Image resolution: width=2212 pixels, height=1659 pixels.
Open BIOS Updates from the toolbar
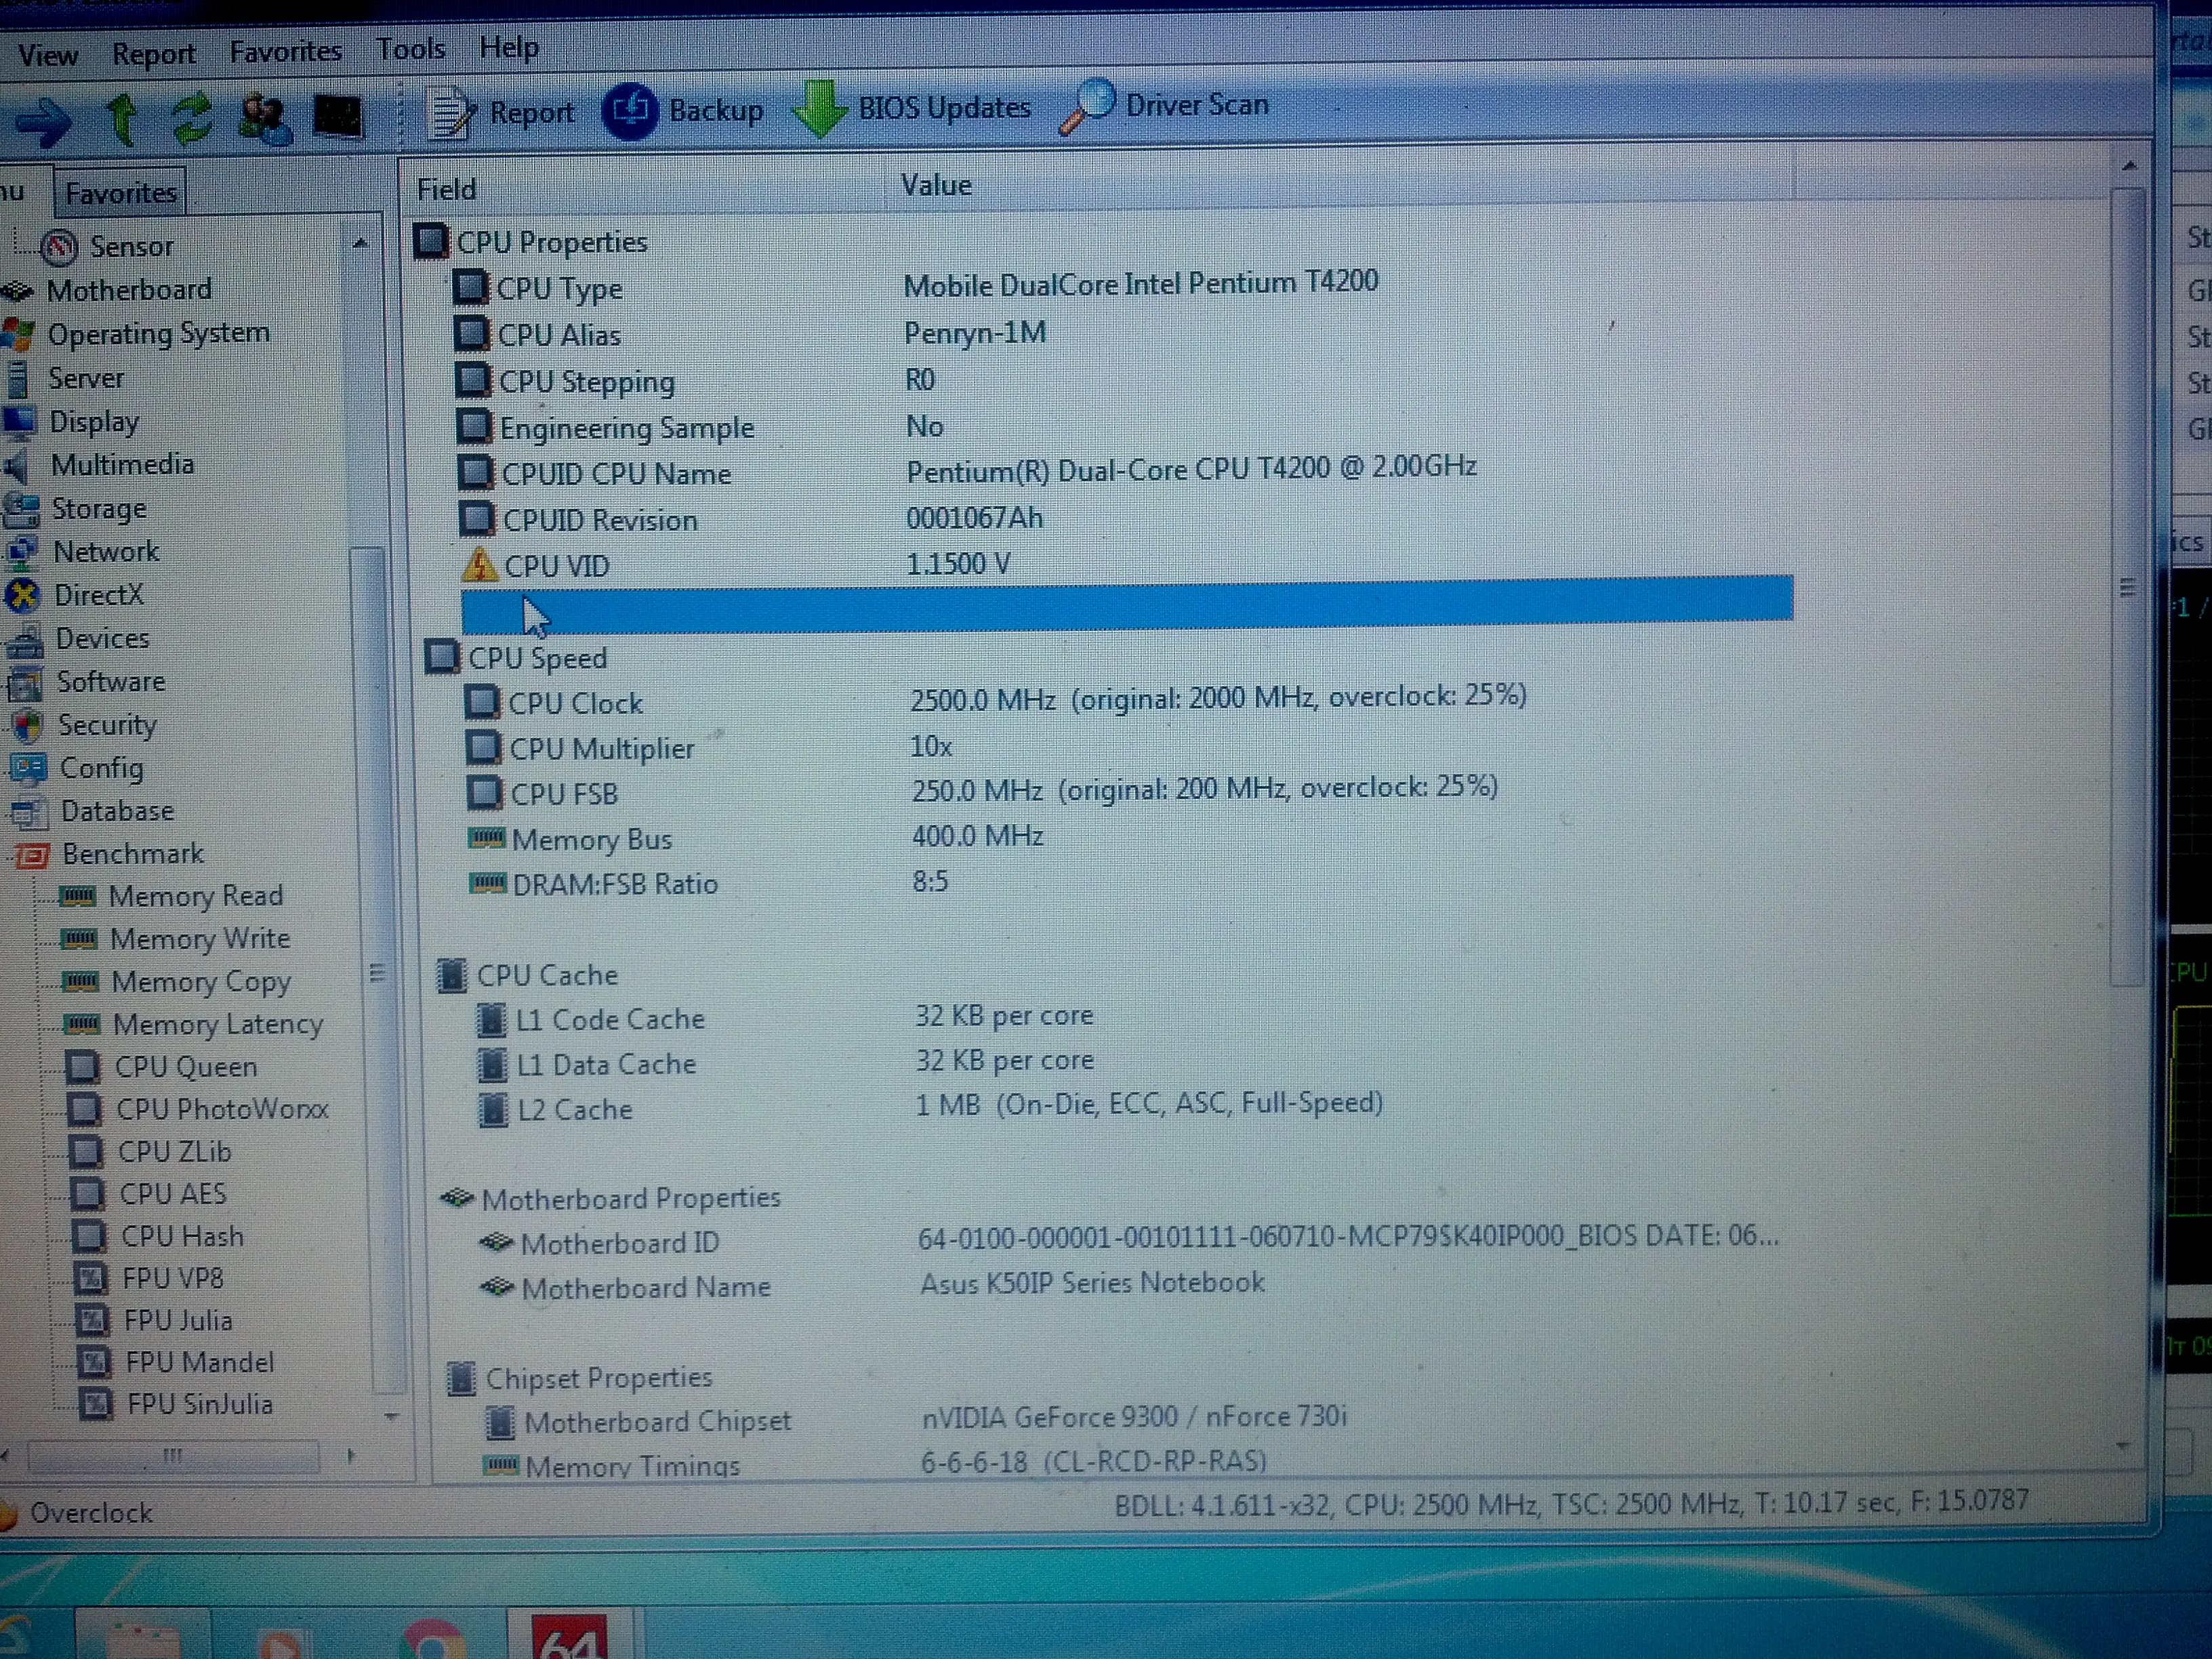click(911, 108)
